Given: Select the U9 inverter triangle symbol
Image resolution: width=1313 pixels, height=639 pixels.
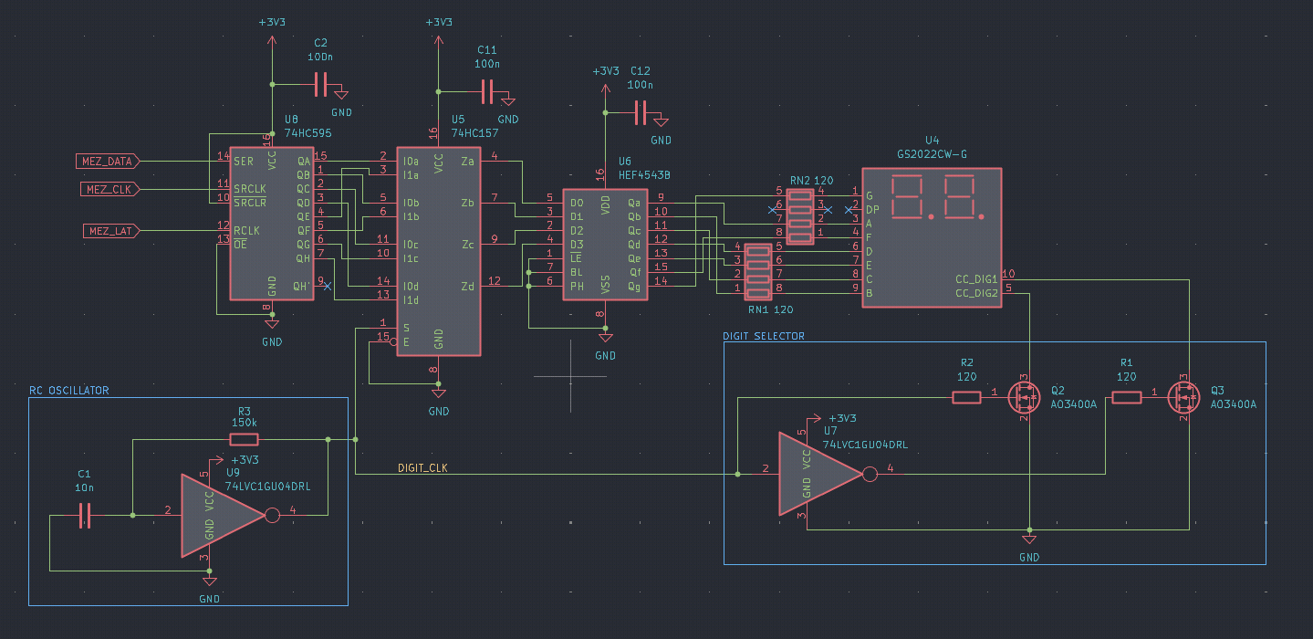Looking at the screenshot, I should point(223,516).
